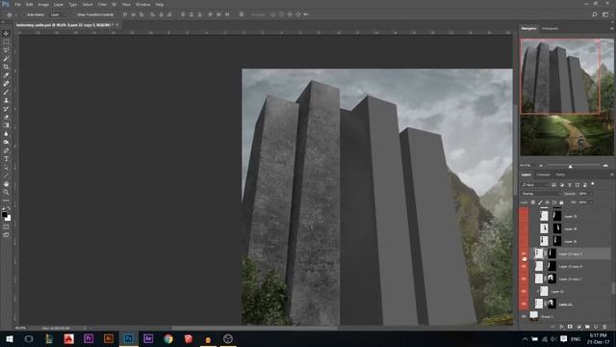Image resolution: width=616 pixels, height=347 pixels.
Task: Close the texturing castle document tab
Action: pyautogui.click(x=117, y=25)
